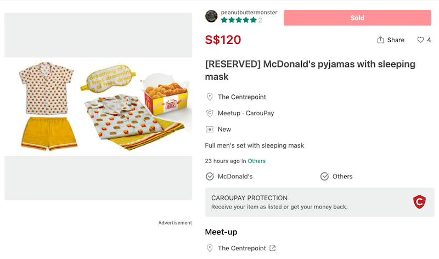Click the CarouPay meetup icon
439x259 pixels.
point(210,113)
